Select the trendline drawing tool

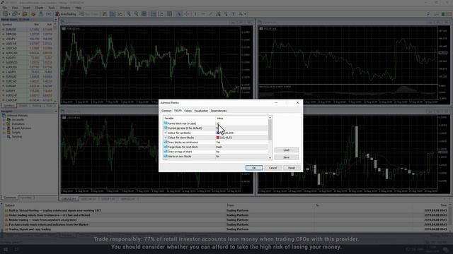pyautogui.click(x=211, y=14)
